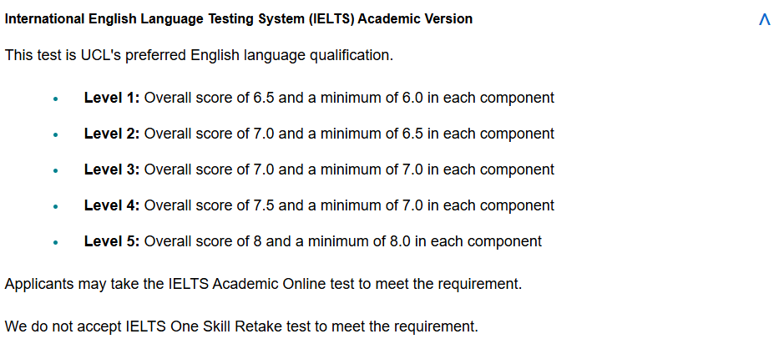Click the bullet point beside Level 5
Image resolution: width=779 pixels, height=339 pixels.
(x=56, y=243)
